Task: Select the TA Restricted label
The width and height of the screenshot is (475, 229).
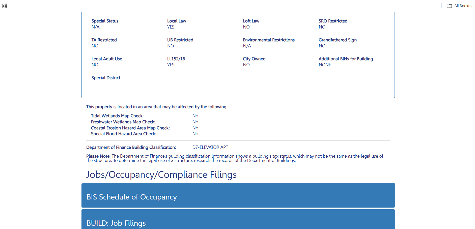Action: click(x=104, y=40)
